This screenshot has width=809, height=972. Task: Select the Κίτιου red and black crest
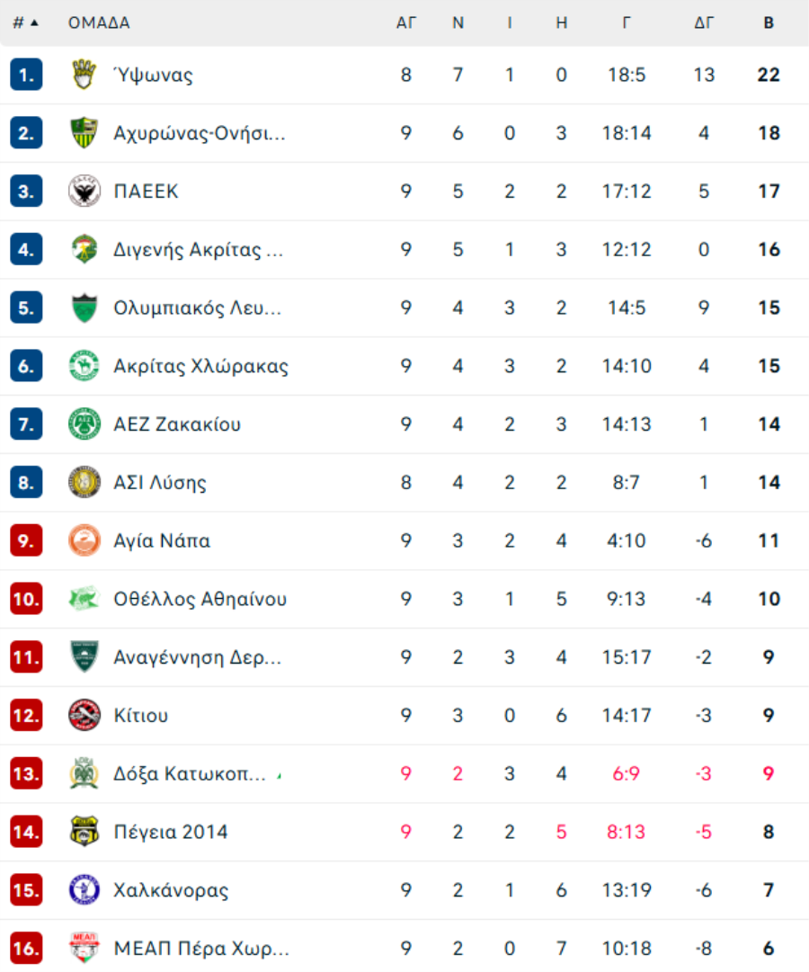tap(84, 716)
